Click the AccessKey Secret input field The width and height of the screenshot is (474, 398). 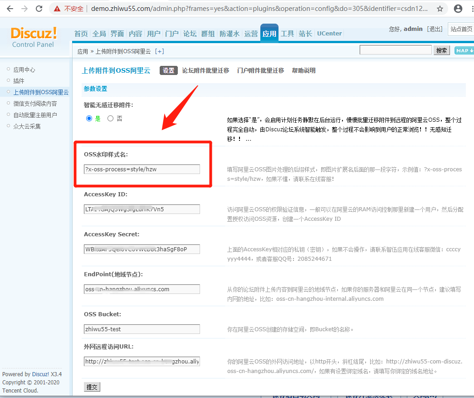click(142, 249)
